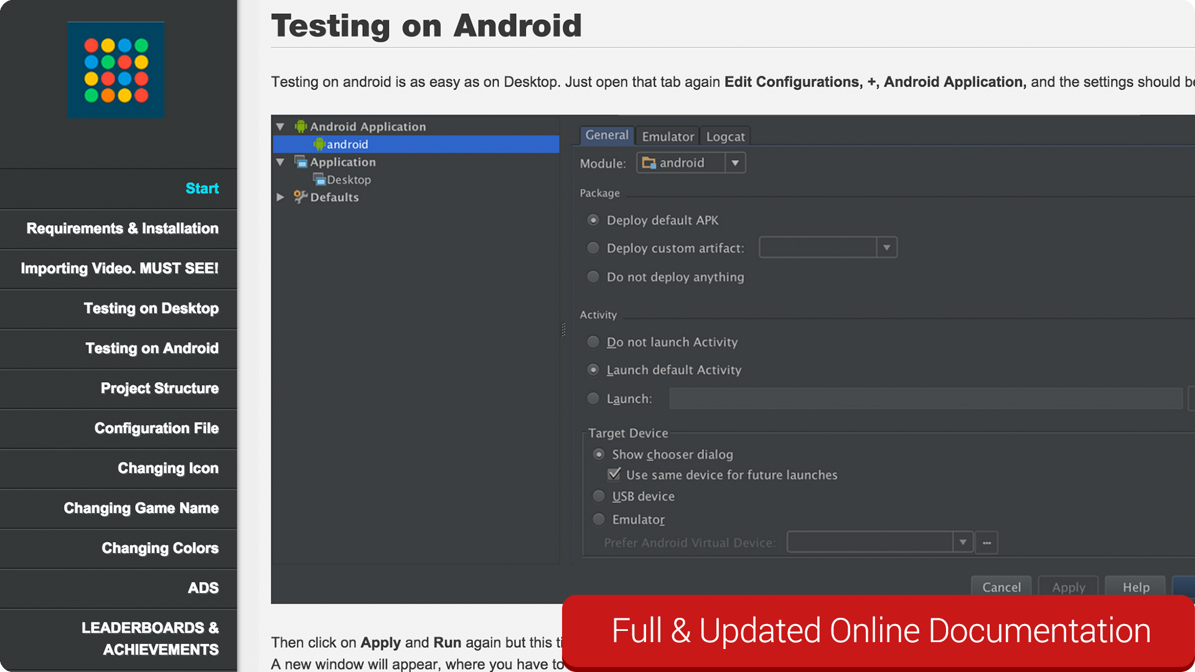Open Requirements & Installation section
Image resolution: width=1195 pixels, height=672 pixels.
pyautogui.click(x=118, y=228)
